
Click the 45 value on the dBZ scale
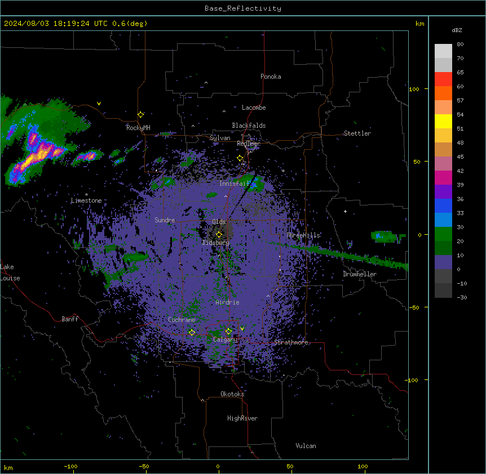tap(460, 157)
